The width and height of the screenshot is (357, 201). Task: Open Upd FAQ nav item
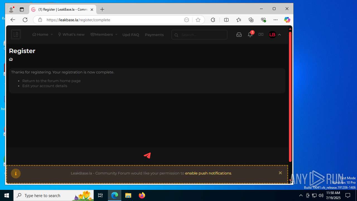pos(131,35)
